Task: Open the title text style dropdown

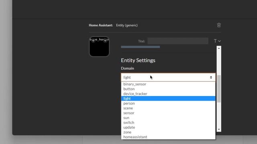Action: pyautogui.click(x=217, y=41)
